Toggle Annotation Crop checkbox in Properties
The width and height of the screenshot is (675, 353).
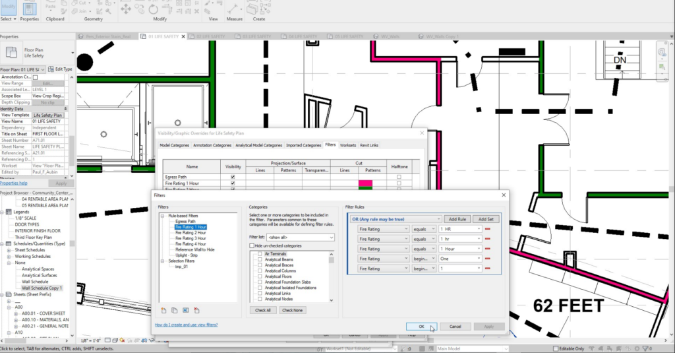[36, 77]
